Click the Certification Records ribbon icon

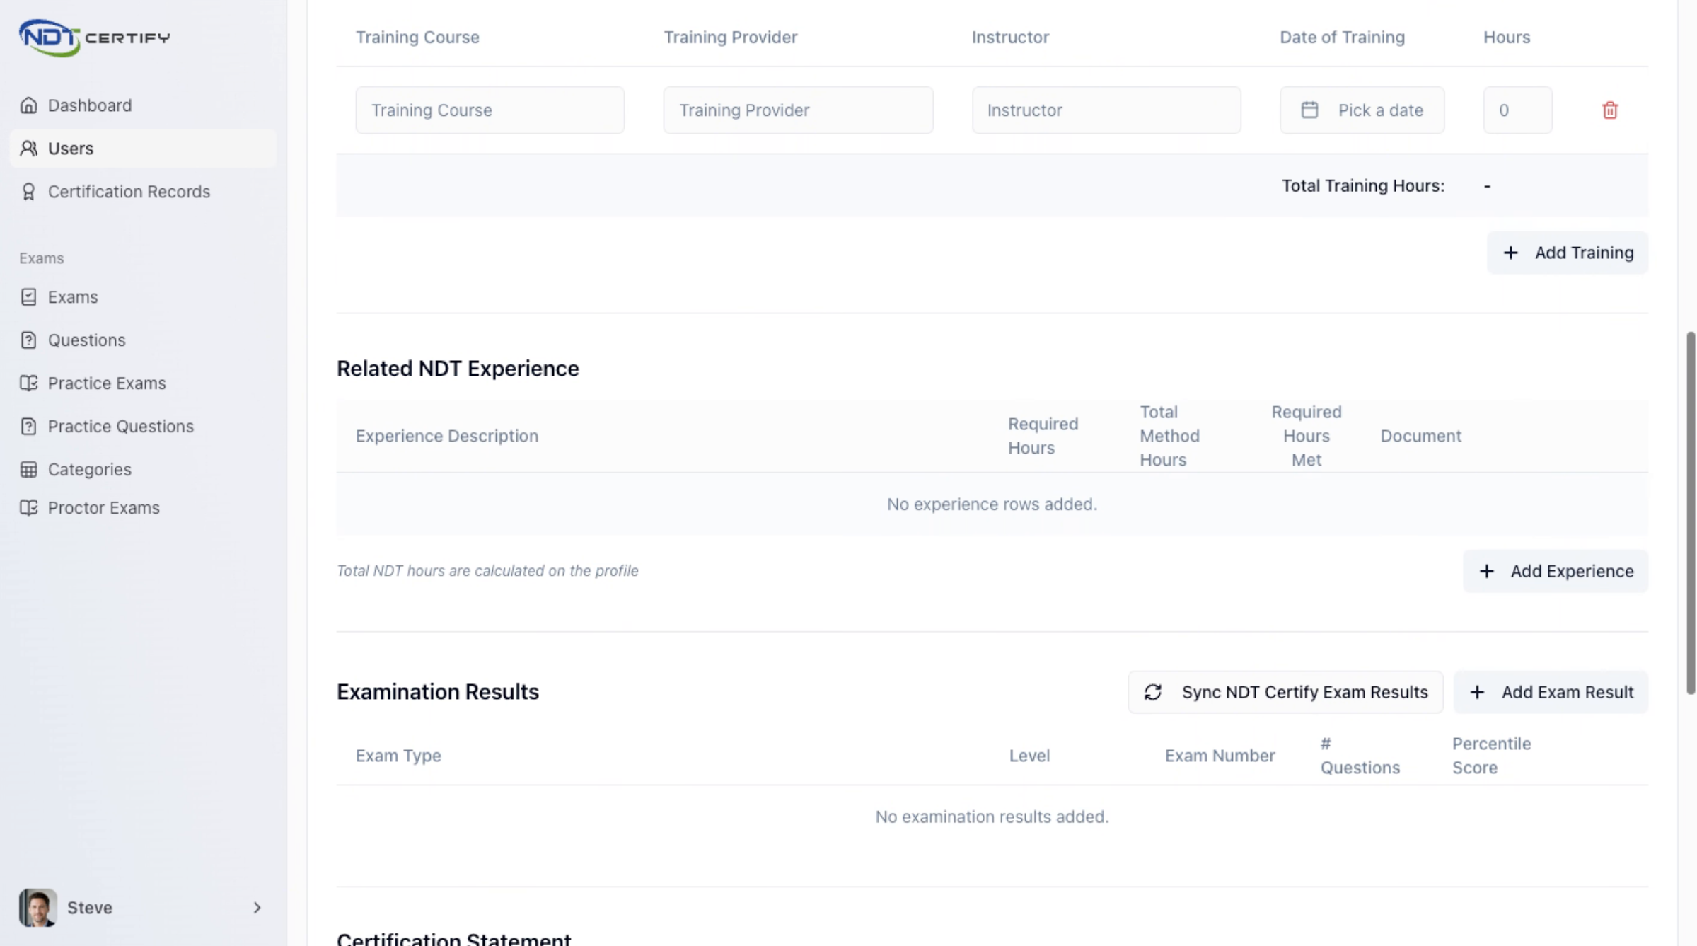click(x=28, y=192)
